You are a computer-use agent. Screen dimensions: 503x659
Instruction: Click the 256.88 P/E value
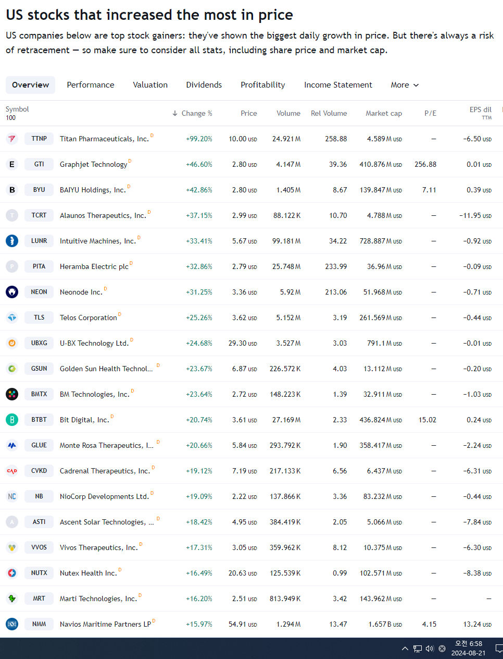coord(425,164)
